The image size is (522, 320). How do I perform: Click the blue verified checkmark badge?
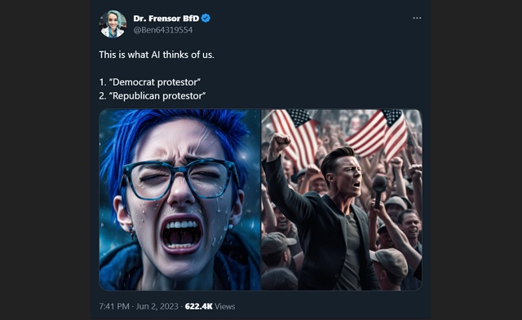(x=206, y=18)
